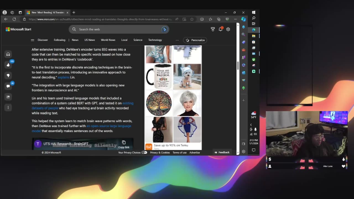Open the Favorites list
The height and width of the screenshot is (199, 354).
[210, 19]
